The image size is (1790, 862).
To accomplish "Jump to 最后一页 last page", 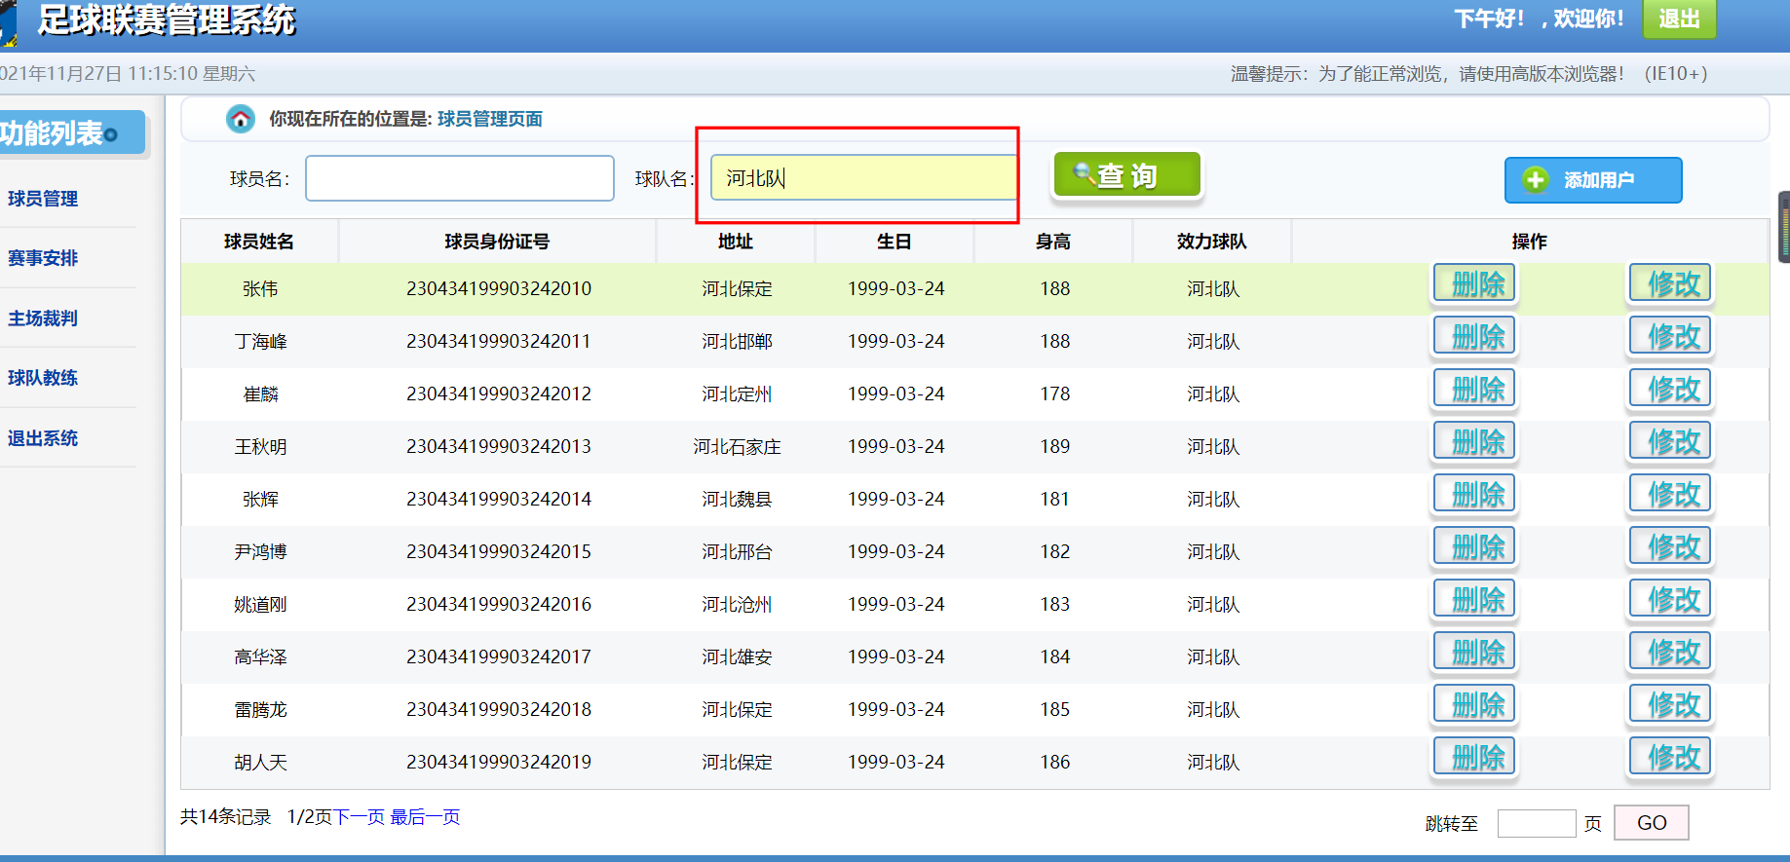I will 425,817.
